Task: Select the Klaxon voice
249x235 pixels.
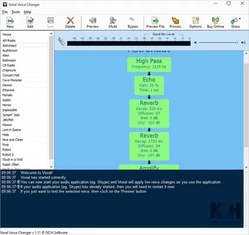Action: 24,125
